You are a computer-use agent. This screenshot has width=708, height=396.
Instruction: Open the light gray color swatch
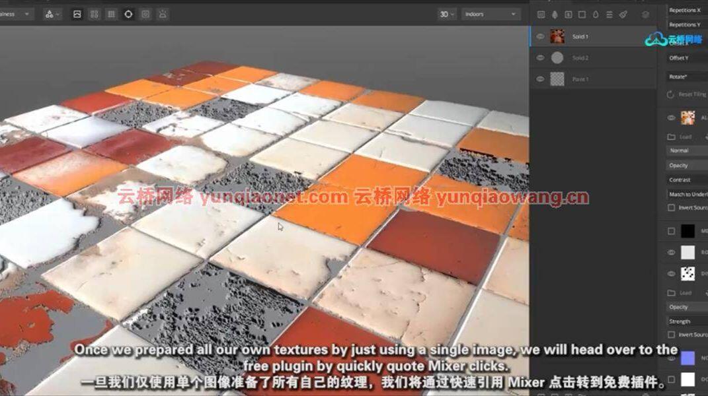tap(688, 253)
